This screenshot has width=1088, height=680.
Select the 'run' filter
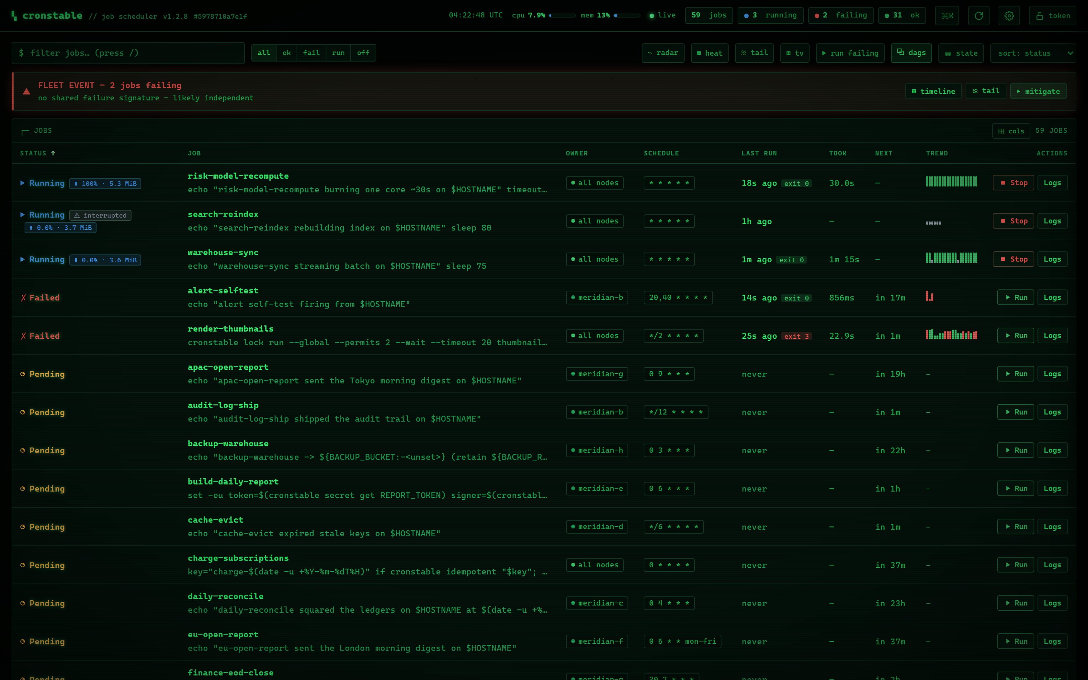point(338,53)
